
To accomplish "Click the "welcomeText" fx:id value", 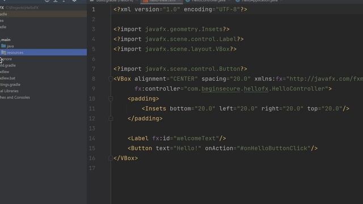I will coord(196,138).
